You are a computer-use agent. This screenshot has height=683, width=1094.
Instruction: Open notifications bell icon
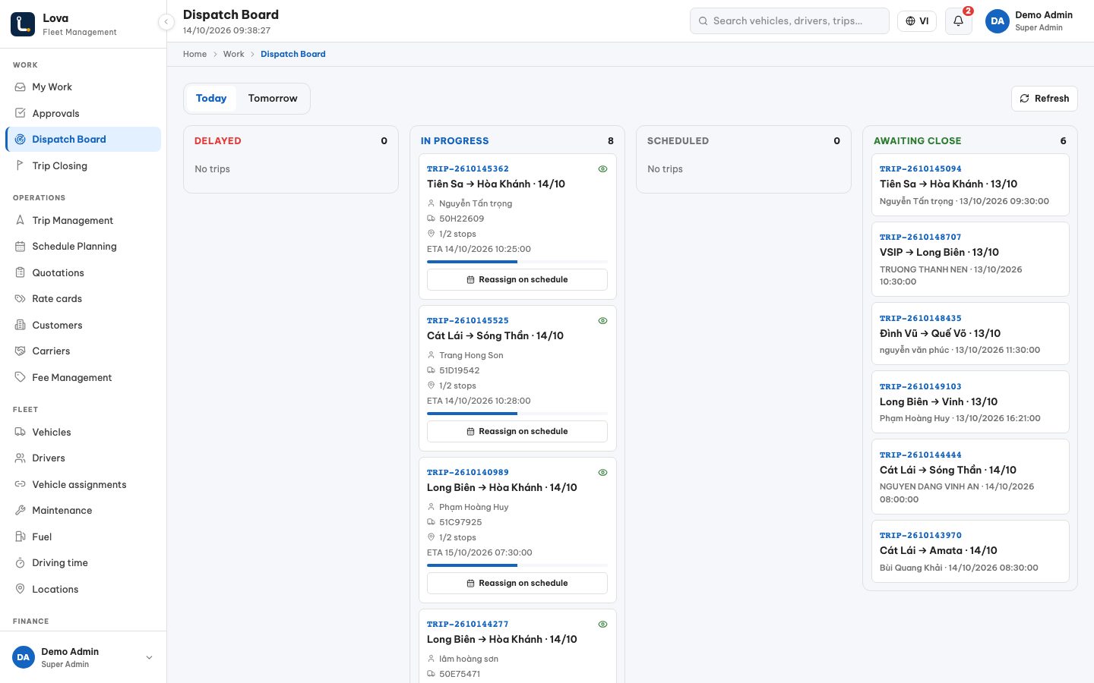958,21
